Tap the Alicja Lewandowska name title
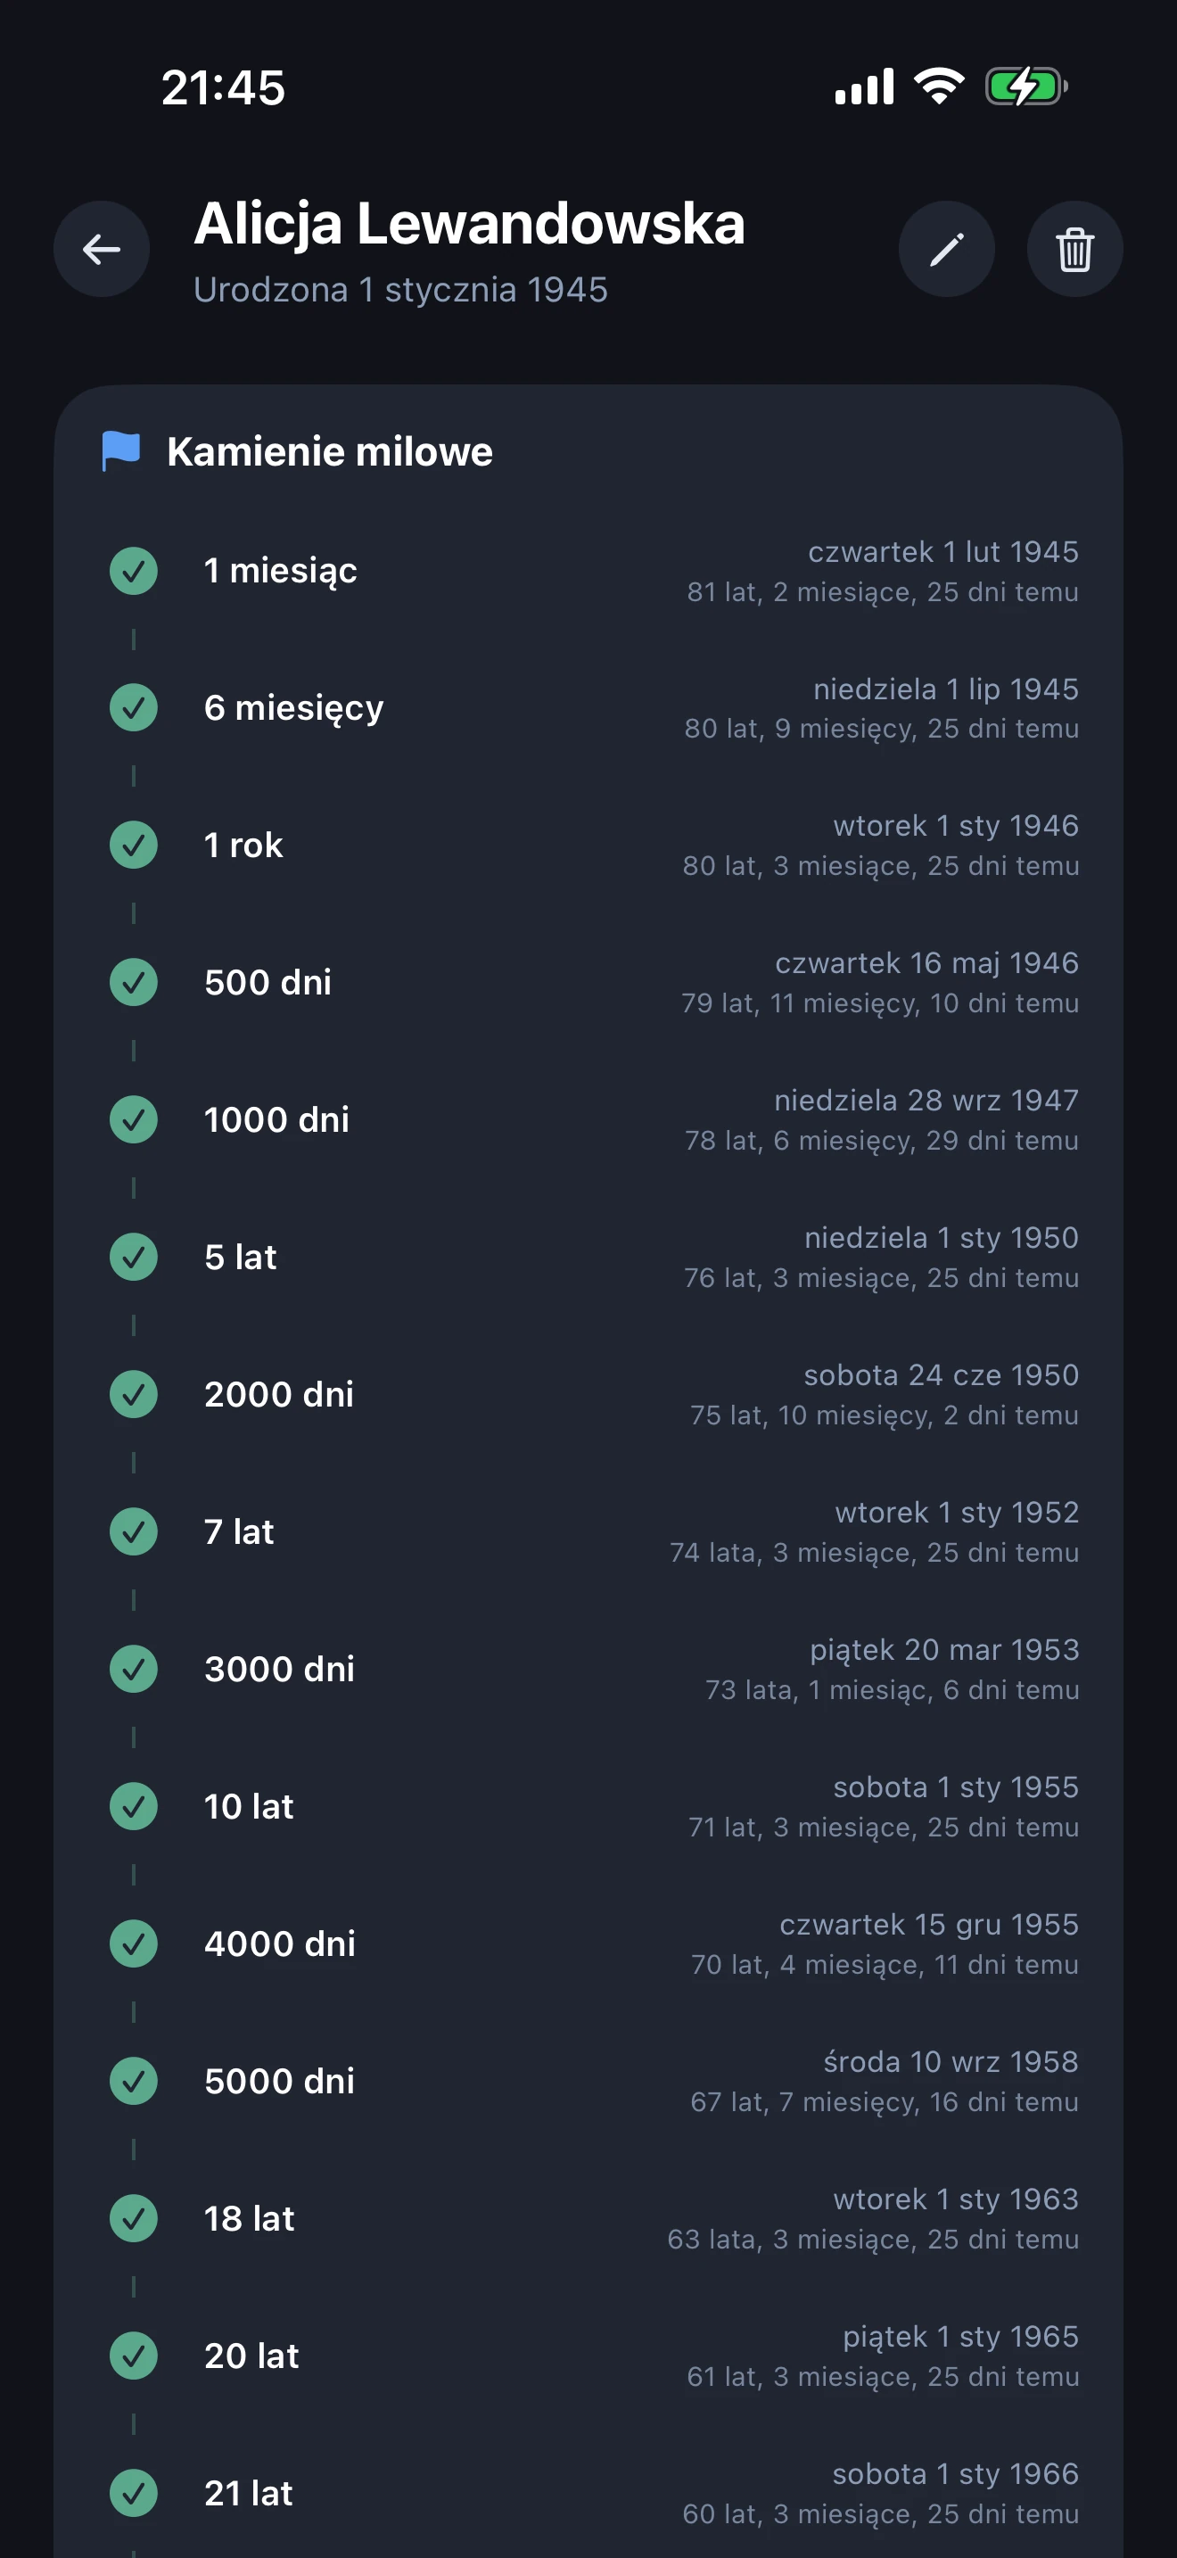Image resolution: width=1177 pixels, height=2558 pixels. pyautogui.click(x=468, y=224)
